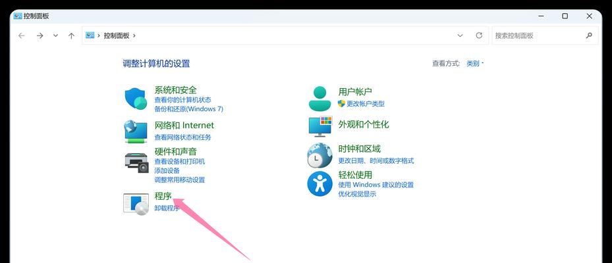
Task: Open the 外观和个性化 category link
Action: click(x=364, y=125)
